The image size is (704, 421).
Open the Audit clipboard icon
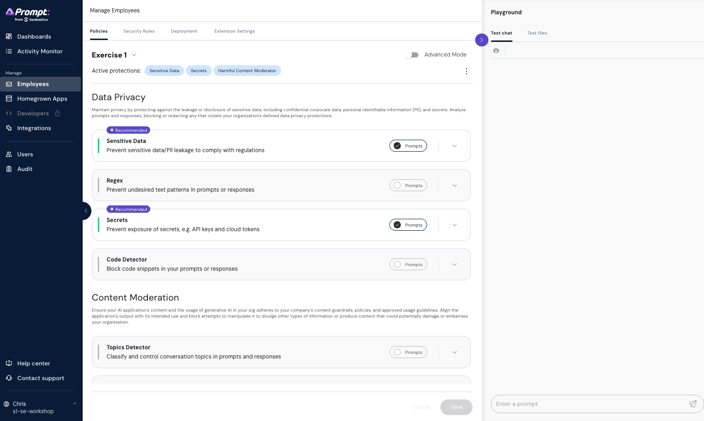[x=9, y=169]
